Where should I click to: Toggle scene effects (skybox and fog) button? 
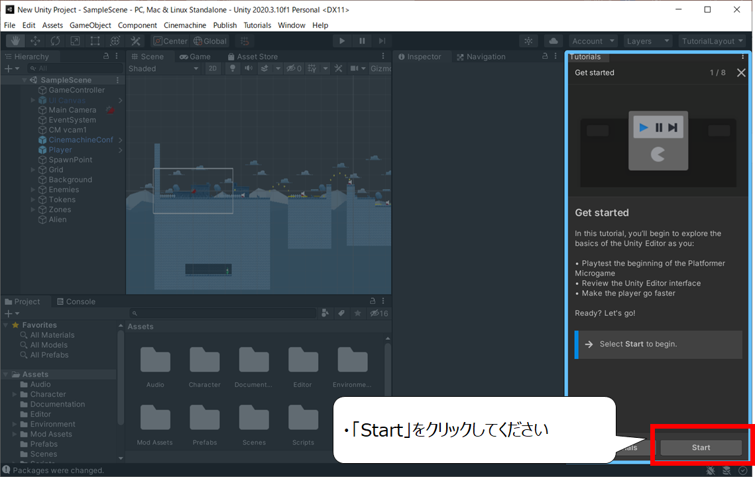(264, 68)
